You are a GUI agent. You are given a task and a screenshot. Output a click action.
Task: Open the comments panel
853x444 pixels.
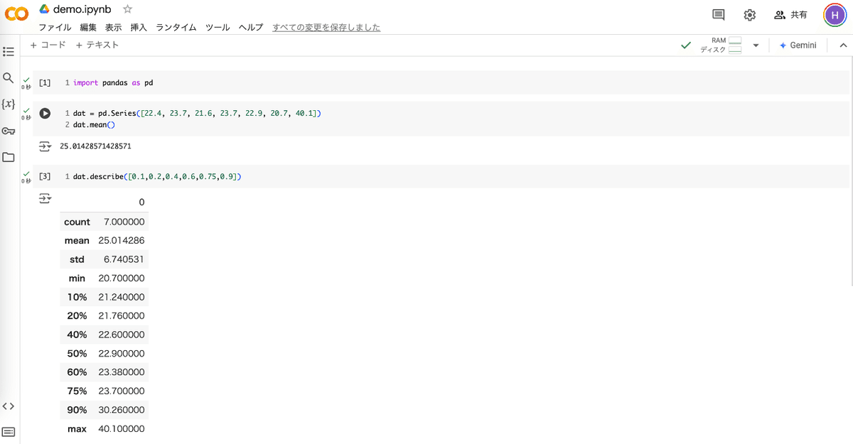click(x=717, y=14)
